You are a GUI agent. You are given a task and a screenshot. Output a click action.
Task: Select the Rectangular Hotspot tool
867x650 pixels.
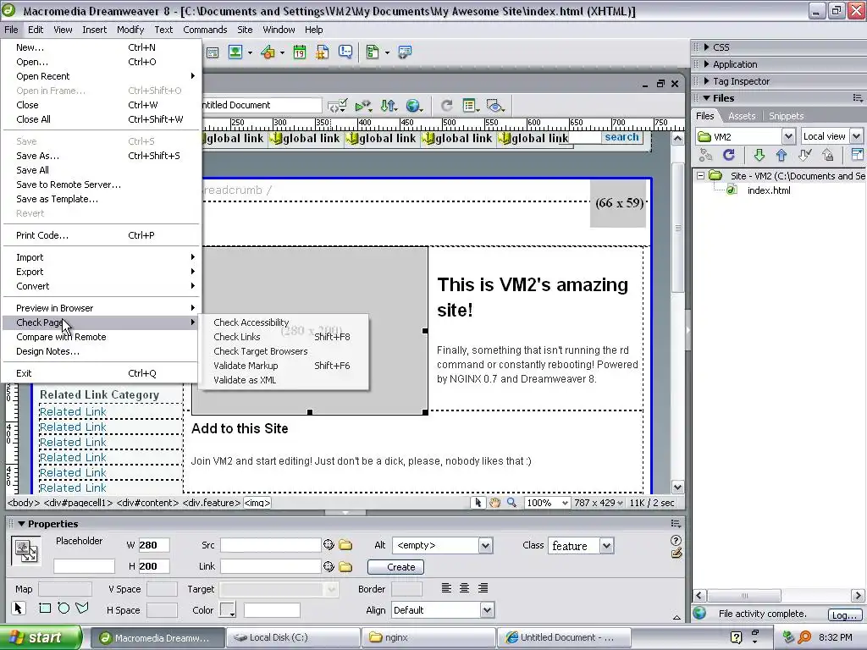click(45, 609)
